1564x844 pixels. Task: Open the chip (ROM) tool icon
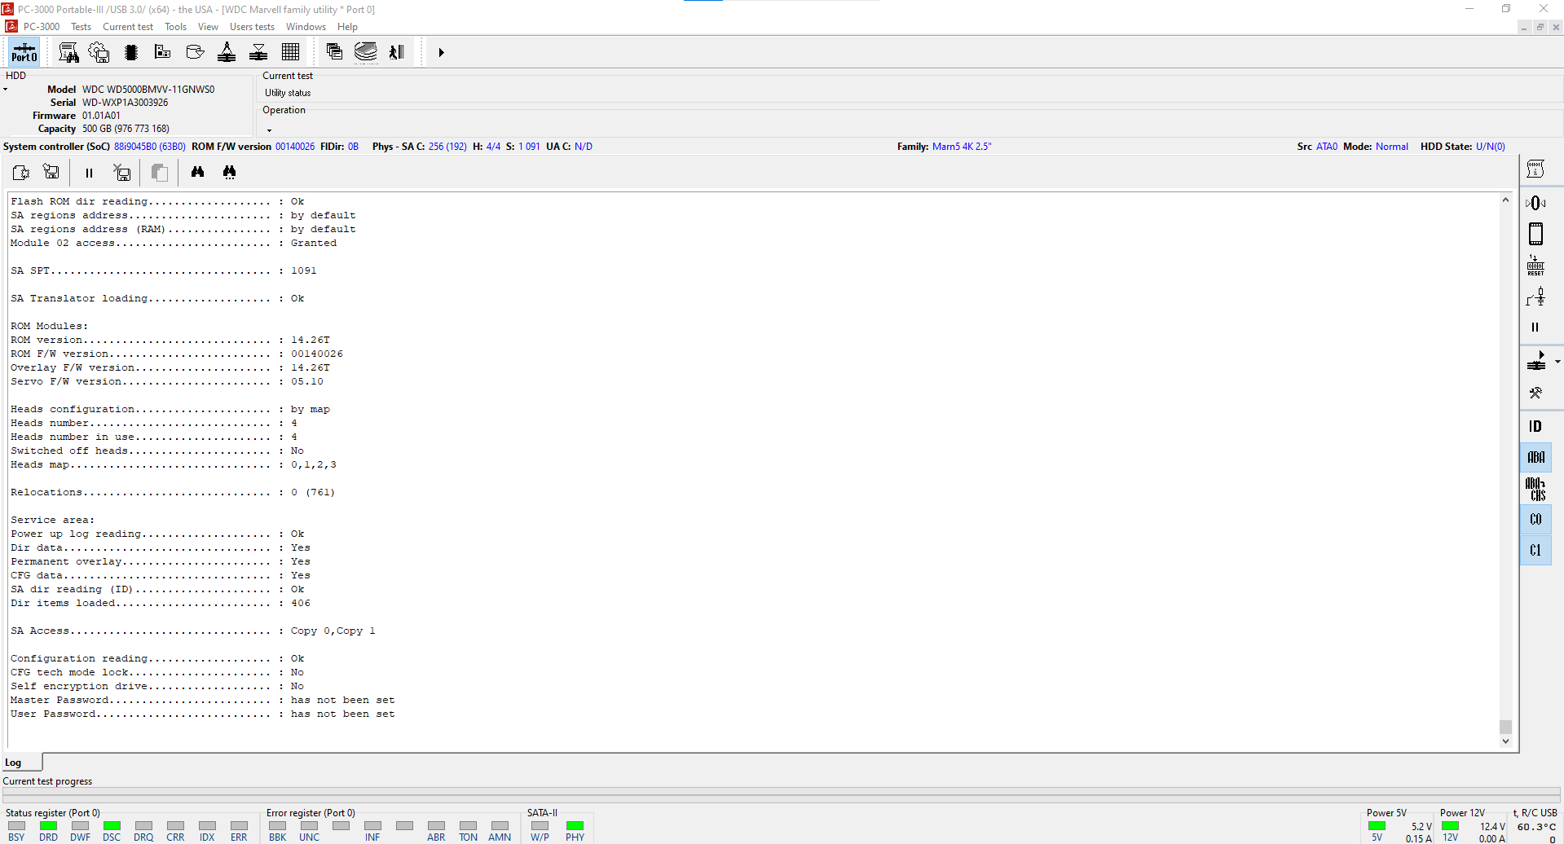(130, 52)
